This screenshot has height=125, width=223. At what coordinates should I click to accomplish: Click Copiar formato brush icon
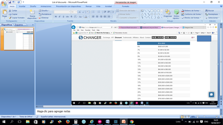pyautogui.click(x=10, y=18)
